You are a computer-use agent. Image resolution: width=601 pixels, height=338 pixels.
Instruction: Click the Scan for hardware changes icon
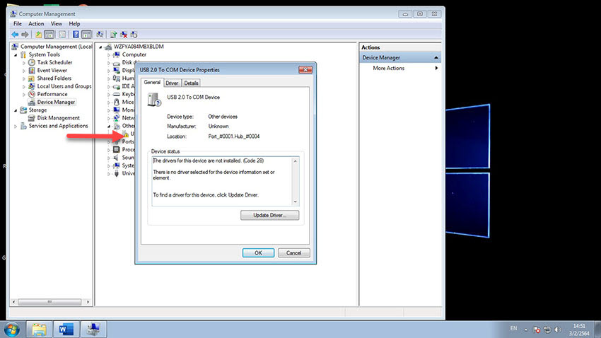(x=100, y=35)
